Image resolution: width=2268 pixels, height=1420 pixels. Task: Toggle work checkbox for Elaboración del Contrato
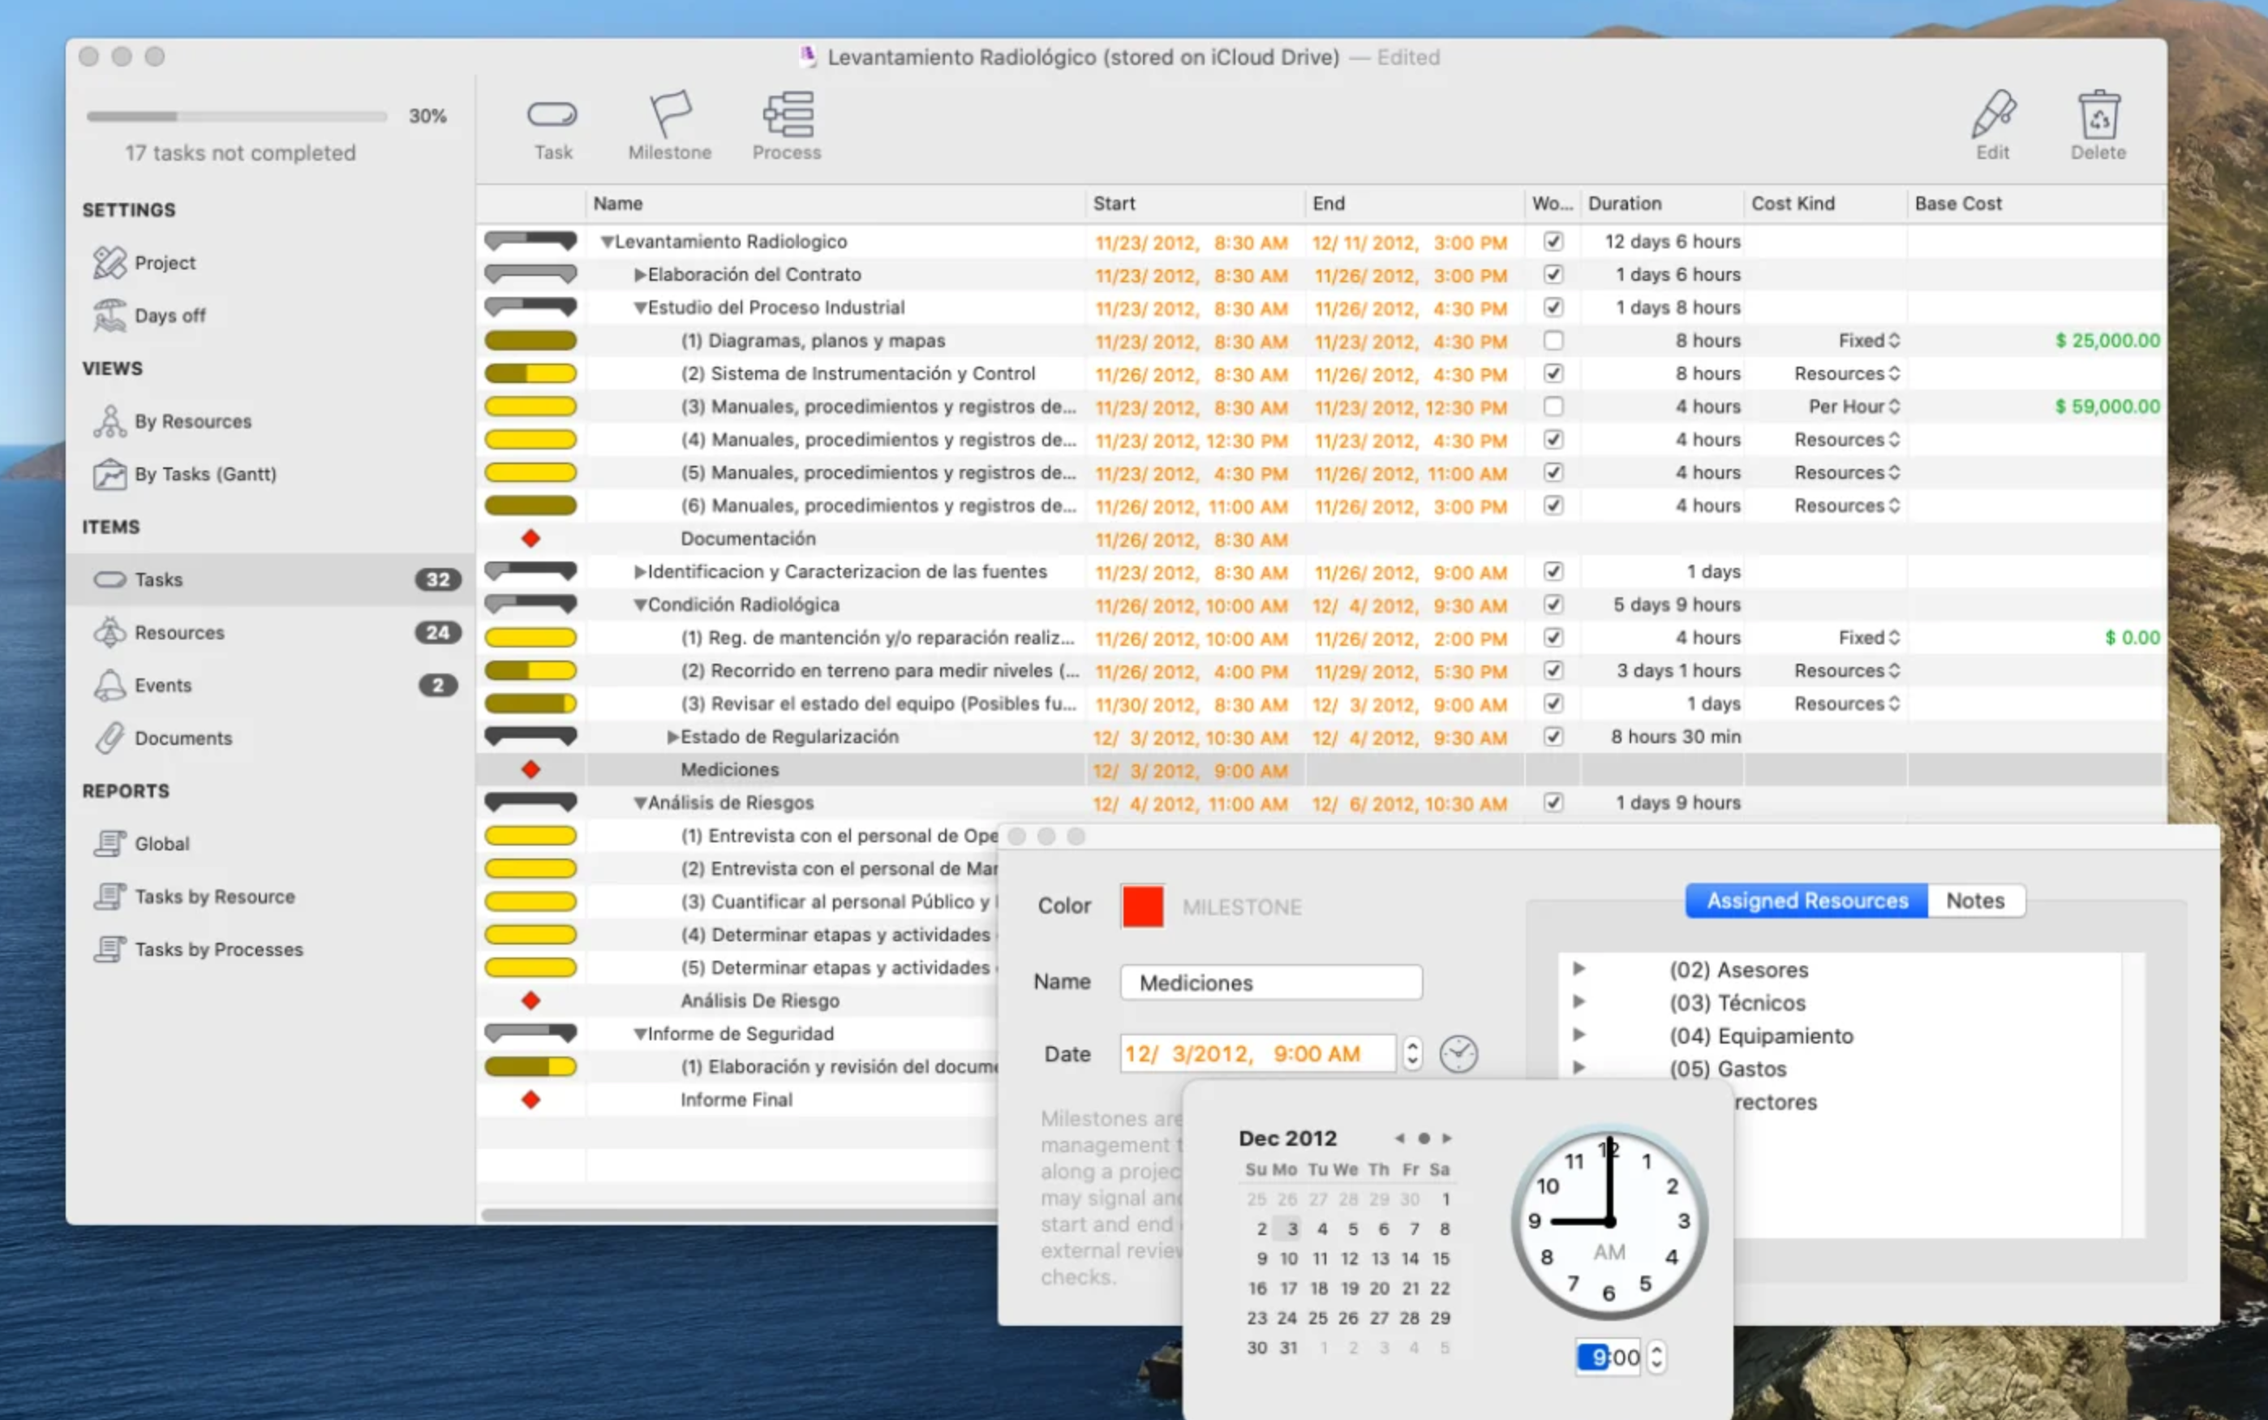[x=1553, y=274]
